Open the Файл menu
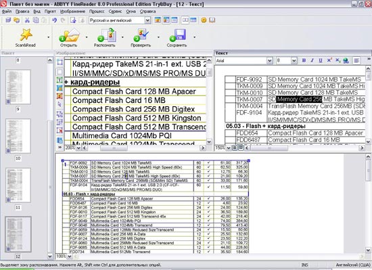 (7, 12)
